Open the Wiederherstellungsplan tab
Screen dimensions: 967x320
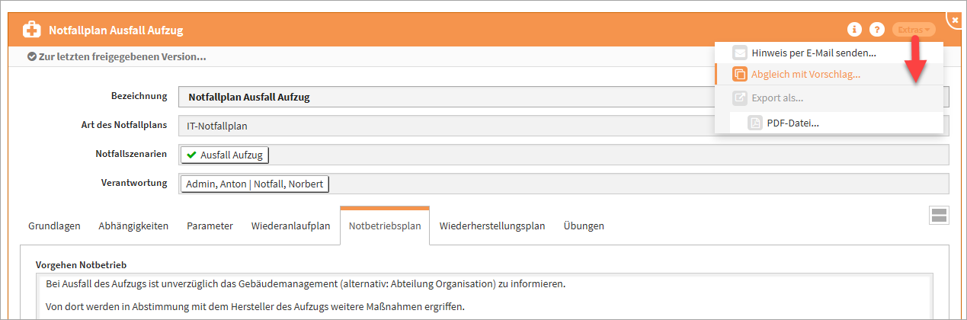click(492, 226)
